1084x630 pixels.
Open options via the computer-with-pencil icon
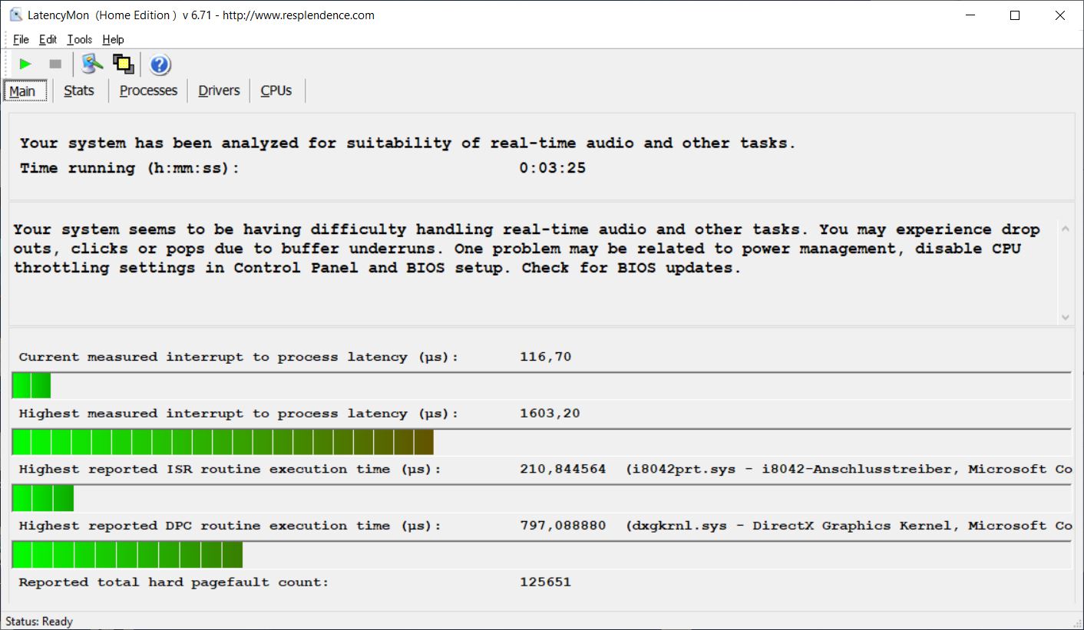(92, 64)
